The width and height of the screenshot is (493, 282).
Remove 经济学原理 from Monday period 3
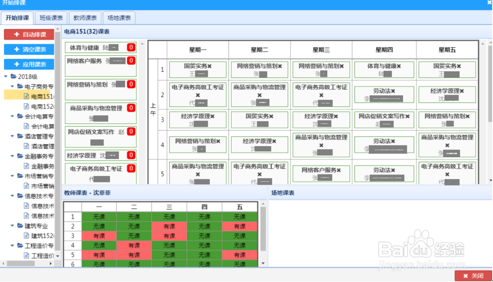point(212,116)
